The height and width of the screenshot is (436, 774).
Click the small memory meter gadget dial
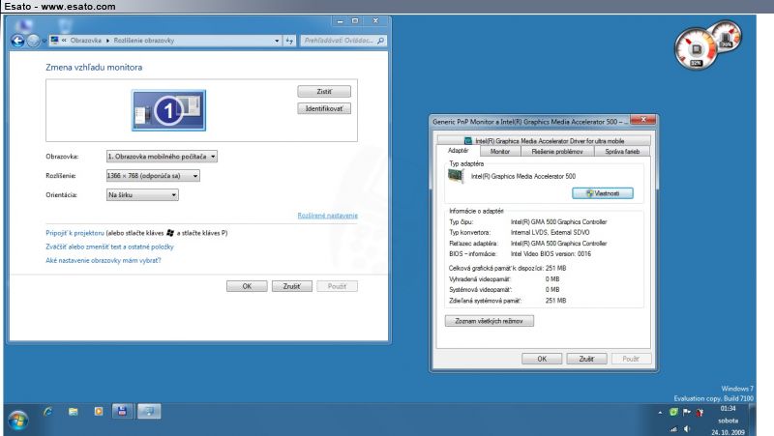coord(726,37)
